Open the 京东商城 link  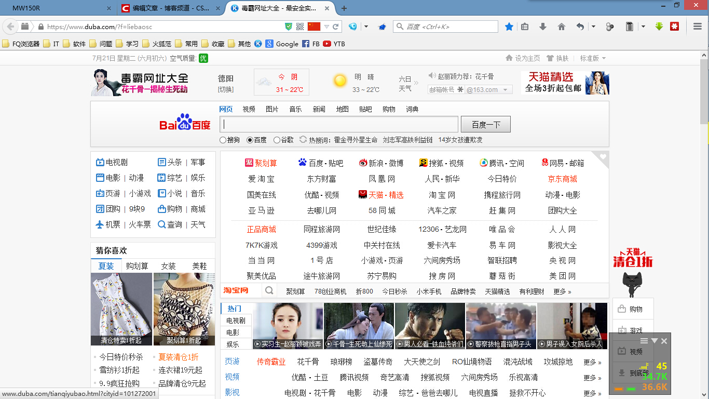tap(563, 179)
